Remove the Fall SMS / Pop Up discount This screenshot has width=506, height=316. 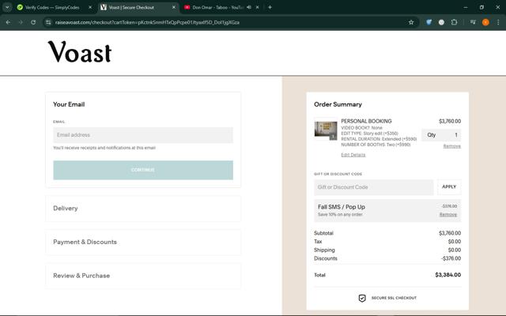tap(448, 214)
